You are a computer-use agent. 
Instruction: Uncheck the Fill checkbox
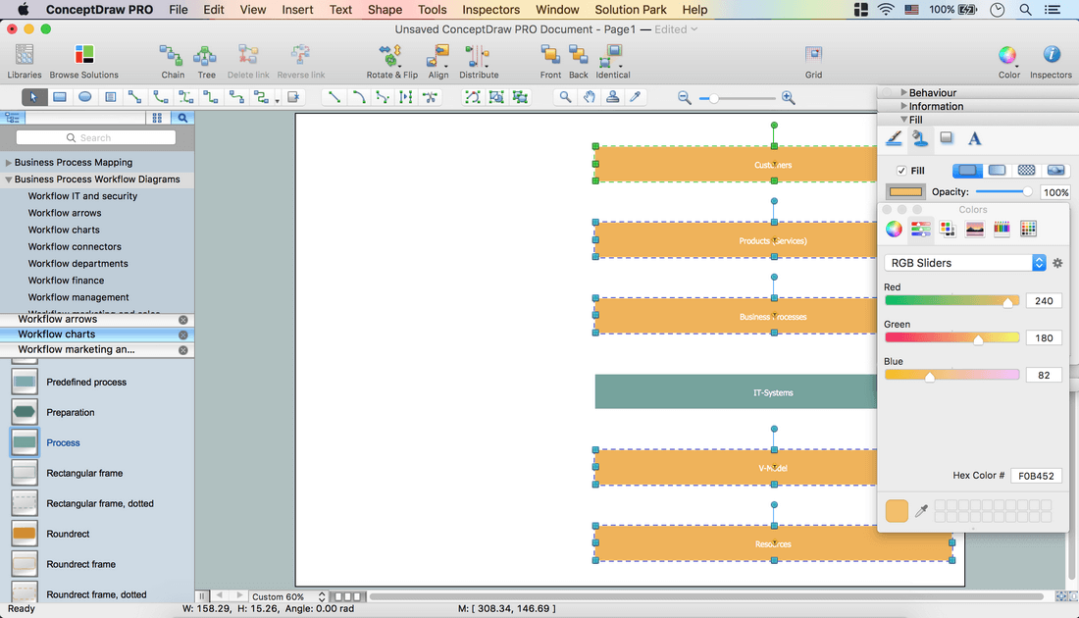coord(902,171)
